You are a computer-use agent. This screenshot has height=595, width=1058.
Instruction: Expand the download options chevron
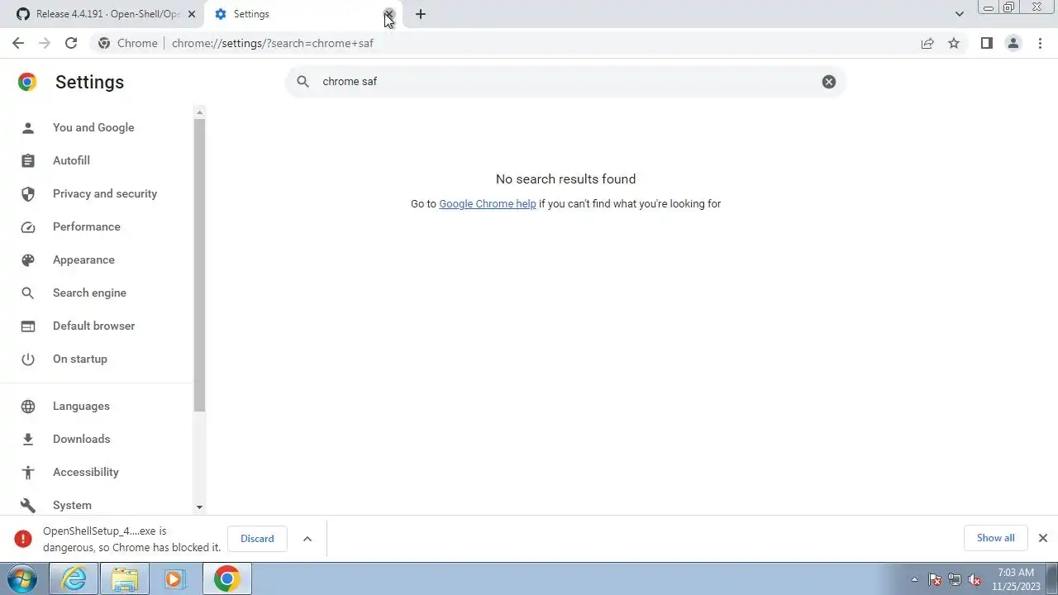tap(307, 538)
